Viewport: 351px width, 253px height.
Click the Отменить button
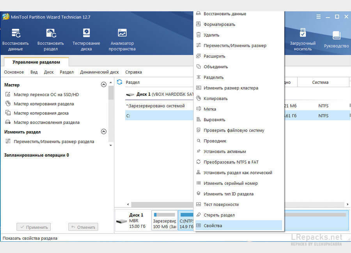pos(83,227)
